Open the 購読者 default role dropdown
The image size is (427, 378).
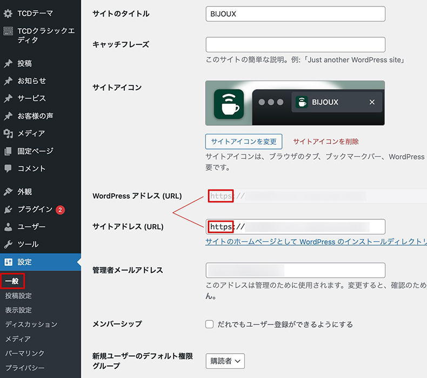click(225, 361)
